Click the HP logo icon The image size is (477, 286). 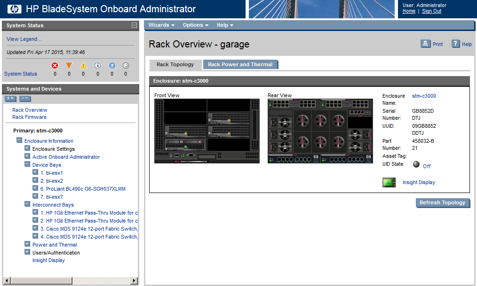tap(14, 9)
